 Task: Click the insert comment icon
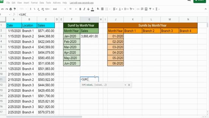tap(142, 9)
